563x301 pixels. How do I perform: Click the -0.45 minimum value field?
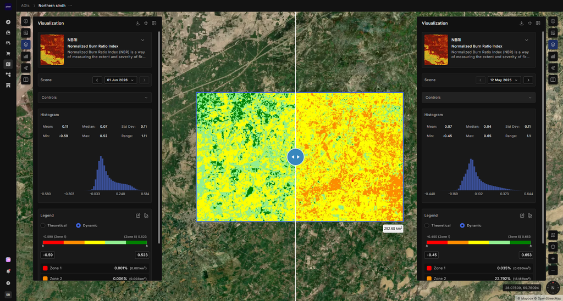point(431,255)
